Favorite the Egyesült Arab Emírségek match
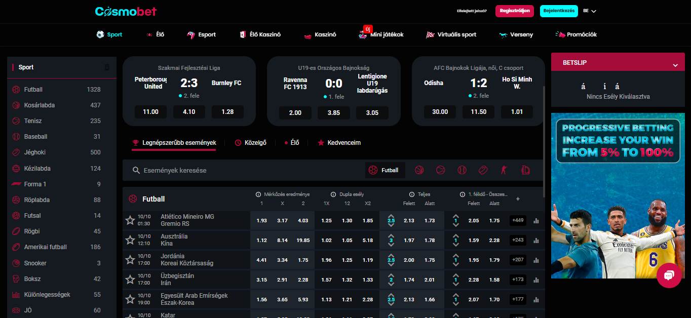This screenshot has width=691, height=318. [x=130, y=299]
